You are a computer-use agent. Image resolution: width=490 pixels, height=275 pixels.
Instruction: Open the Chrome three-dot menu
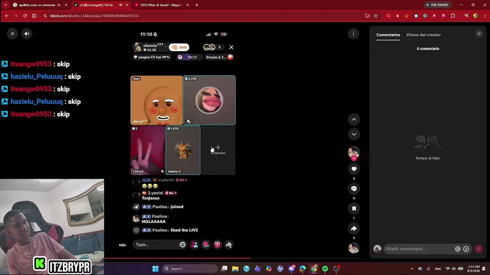click(x=484, y=16)
